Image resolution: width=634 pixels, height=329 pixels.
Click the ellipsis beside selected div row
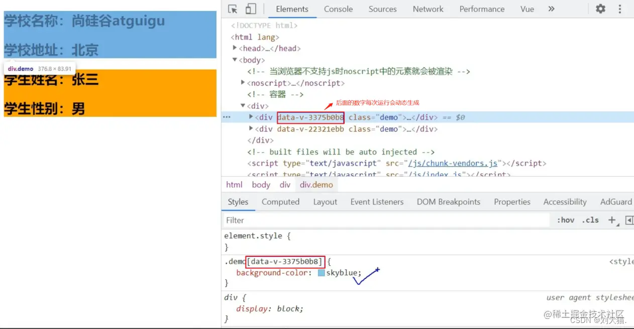[x=227, y=117]
